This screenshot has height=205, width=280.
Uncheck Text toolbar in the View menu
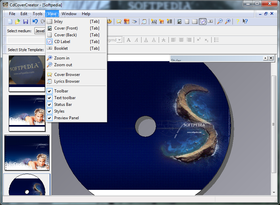tap(76, 98)
